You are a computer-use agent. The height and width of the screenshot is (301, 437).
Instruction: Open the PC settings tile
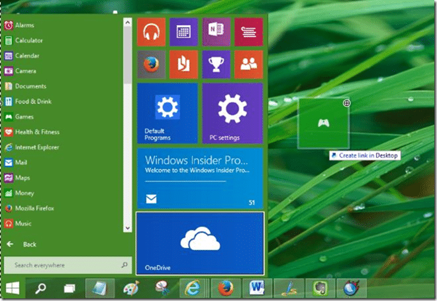[x=232, y=113]
